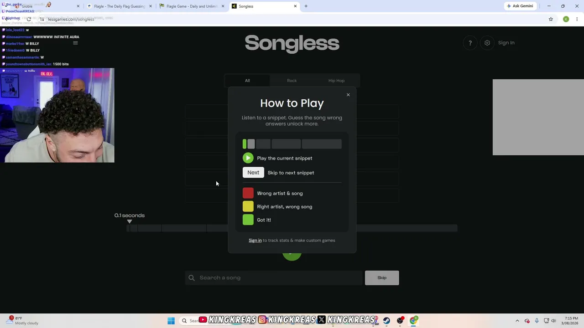This screenshot has height=328, width=584.
Task: Switch to the Rock genre tab
Action: (292, 81)
